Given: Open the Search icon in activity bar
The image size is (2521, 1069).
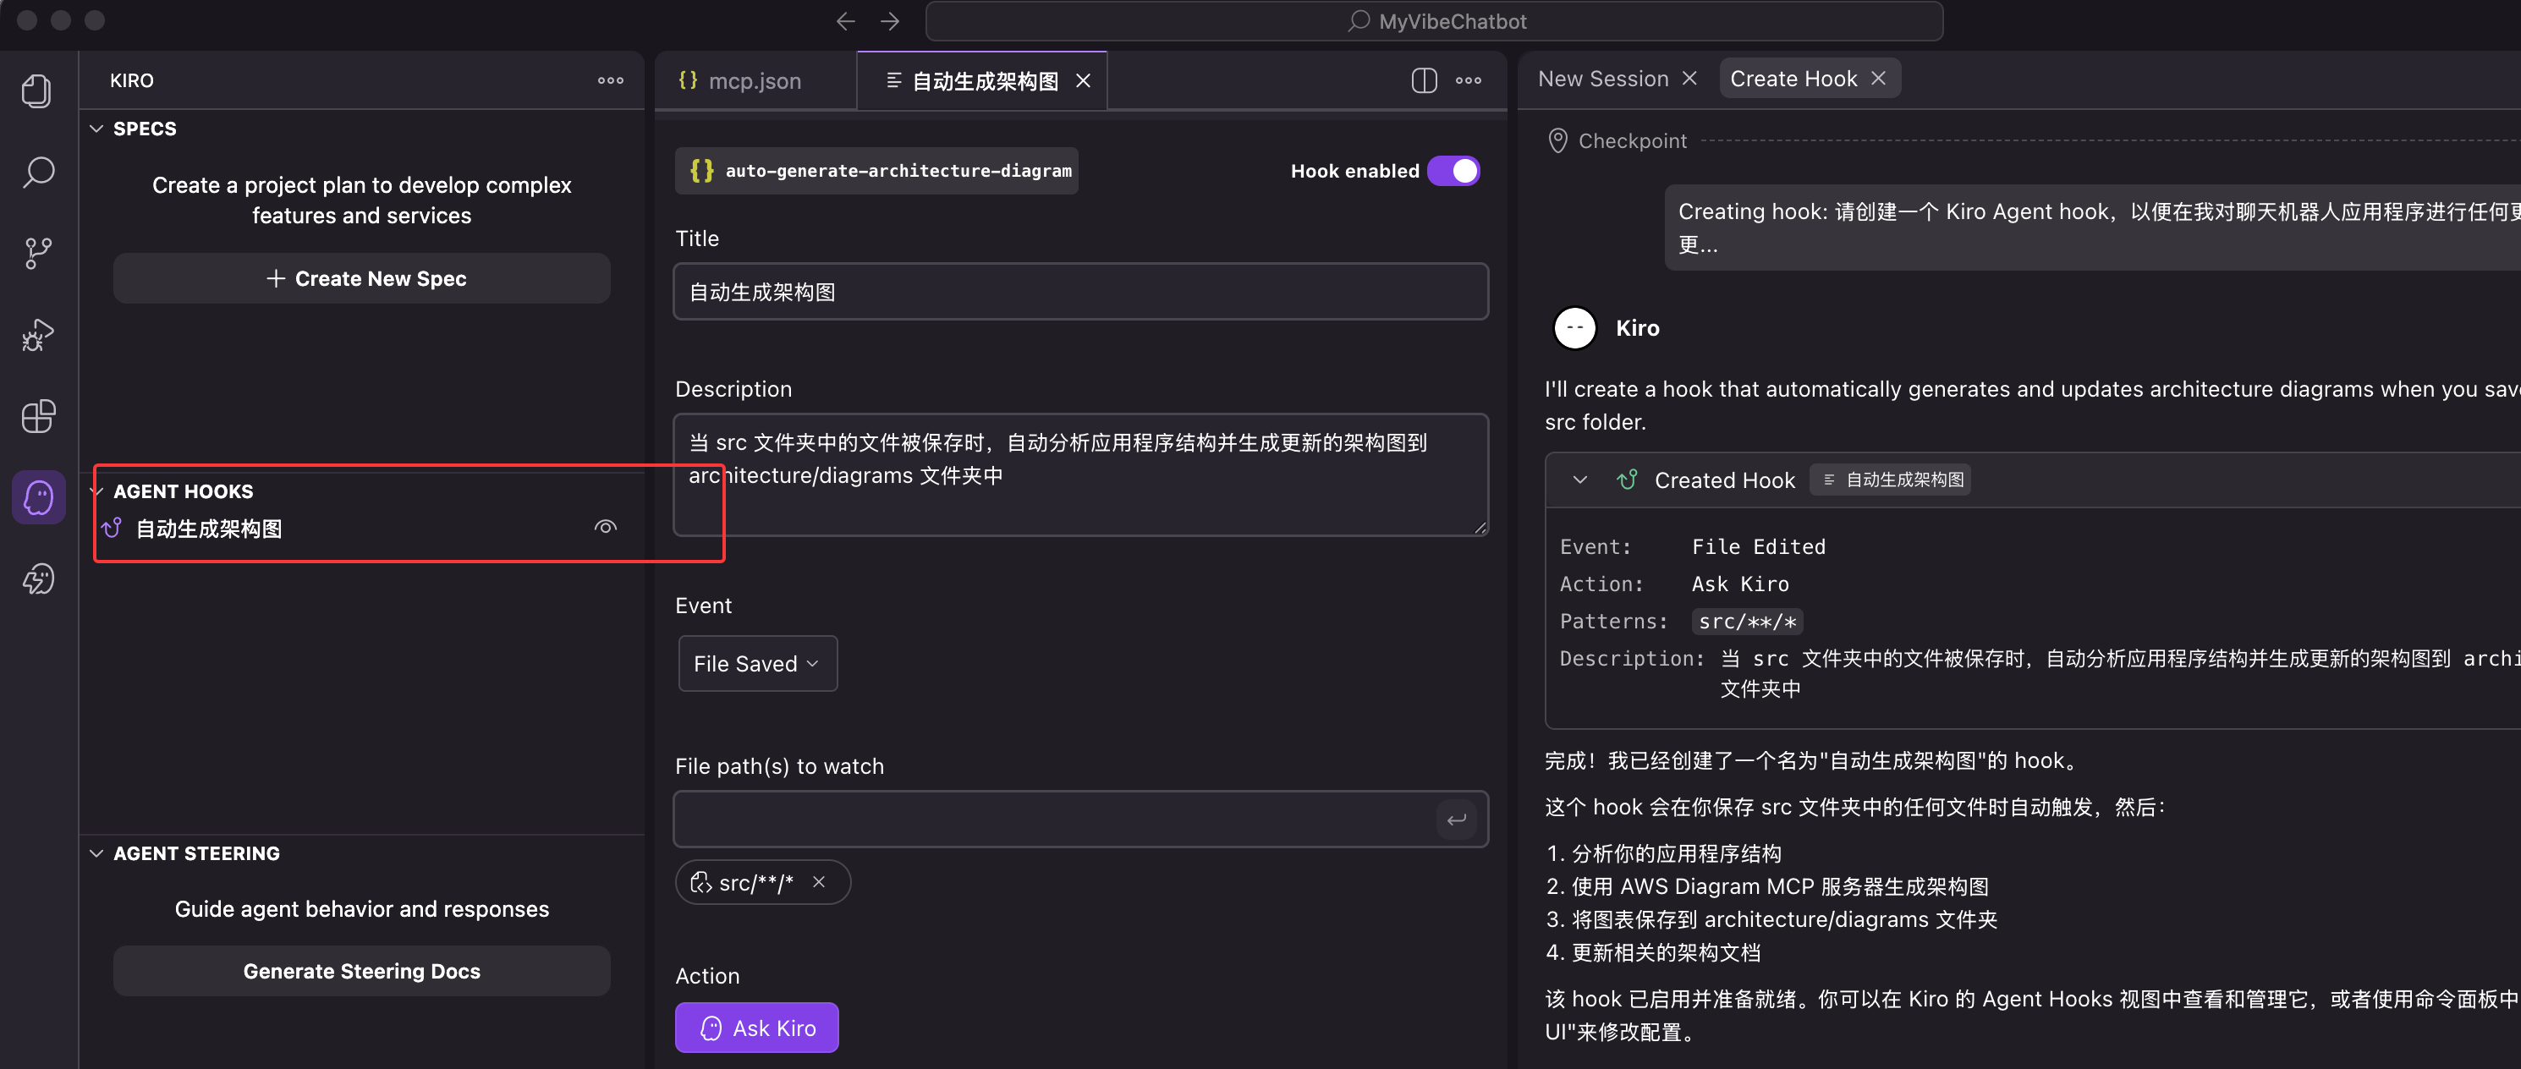Looking at the screenshot, I should 38,173.
